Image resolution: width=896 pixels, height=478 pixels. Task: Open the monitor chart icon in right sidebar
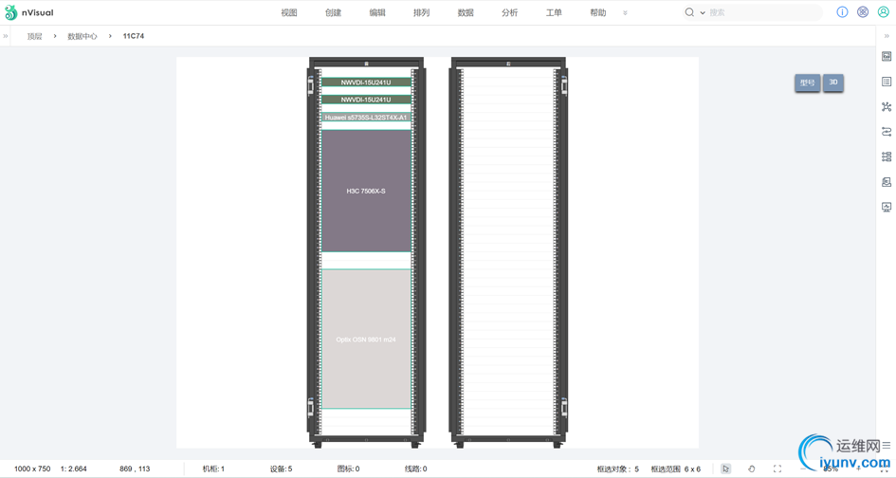[x=887, y=207]
